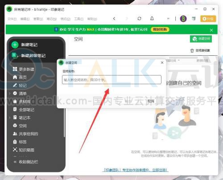Open the sort dropdown arrow in list header
The image size is (223, 180).
[x=179, y=60]
